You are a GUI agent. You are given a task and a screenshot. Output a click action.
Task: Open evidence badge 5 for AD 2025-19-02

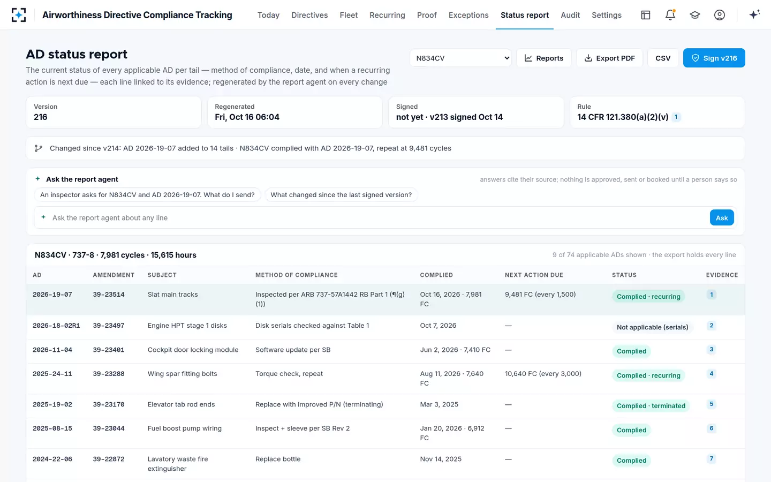pos(712,404)
